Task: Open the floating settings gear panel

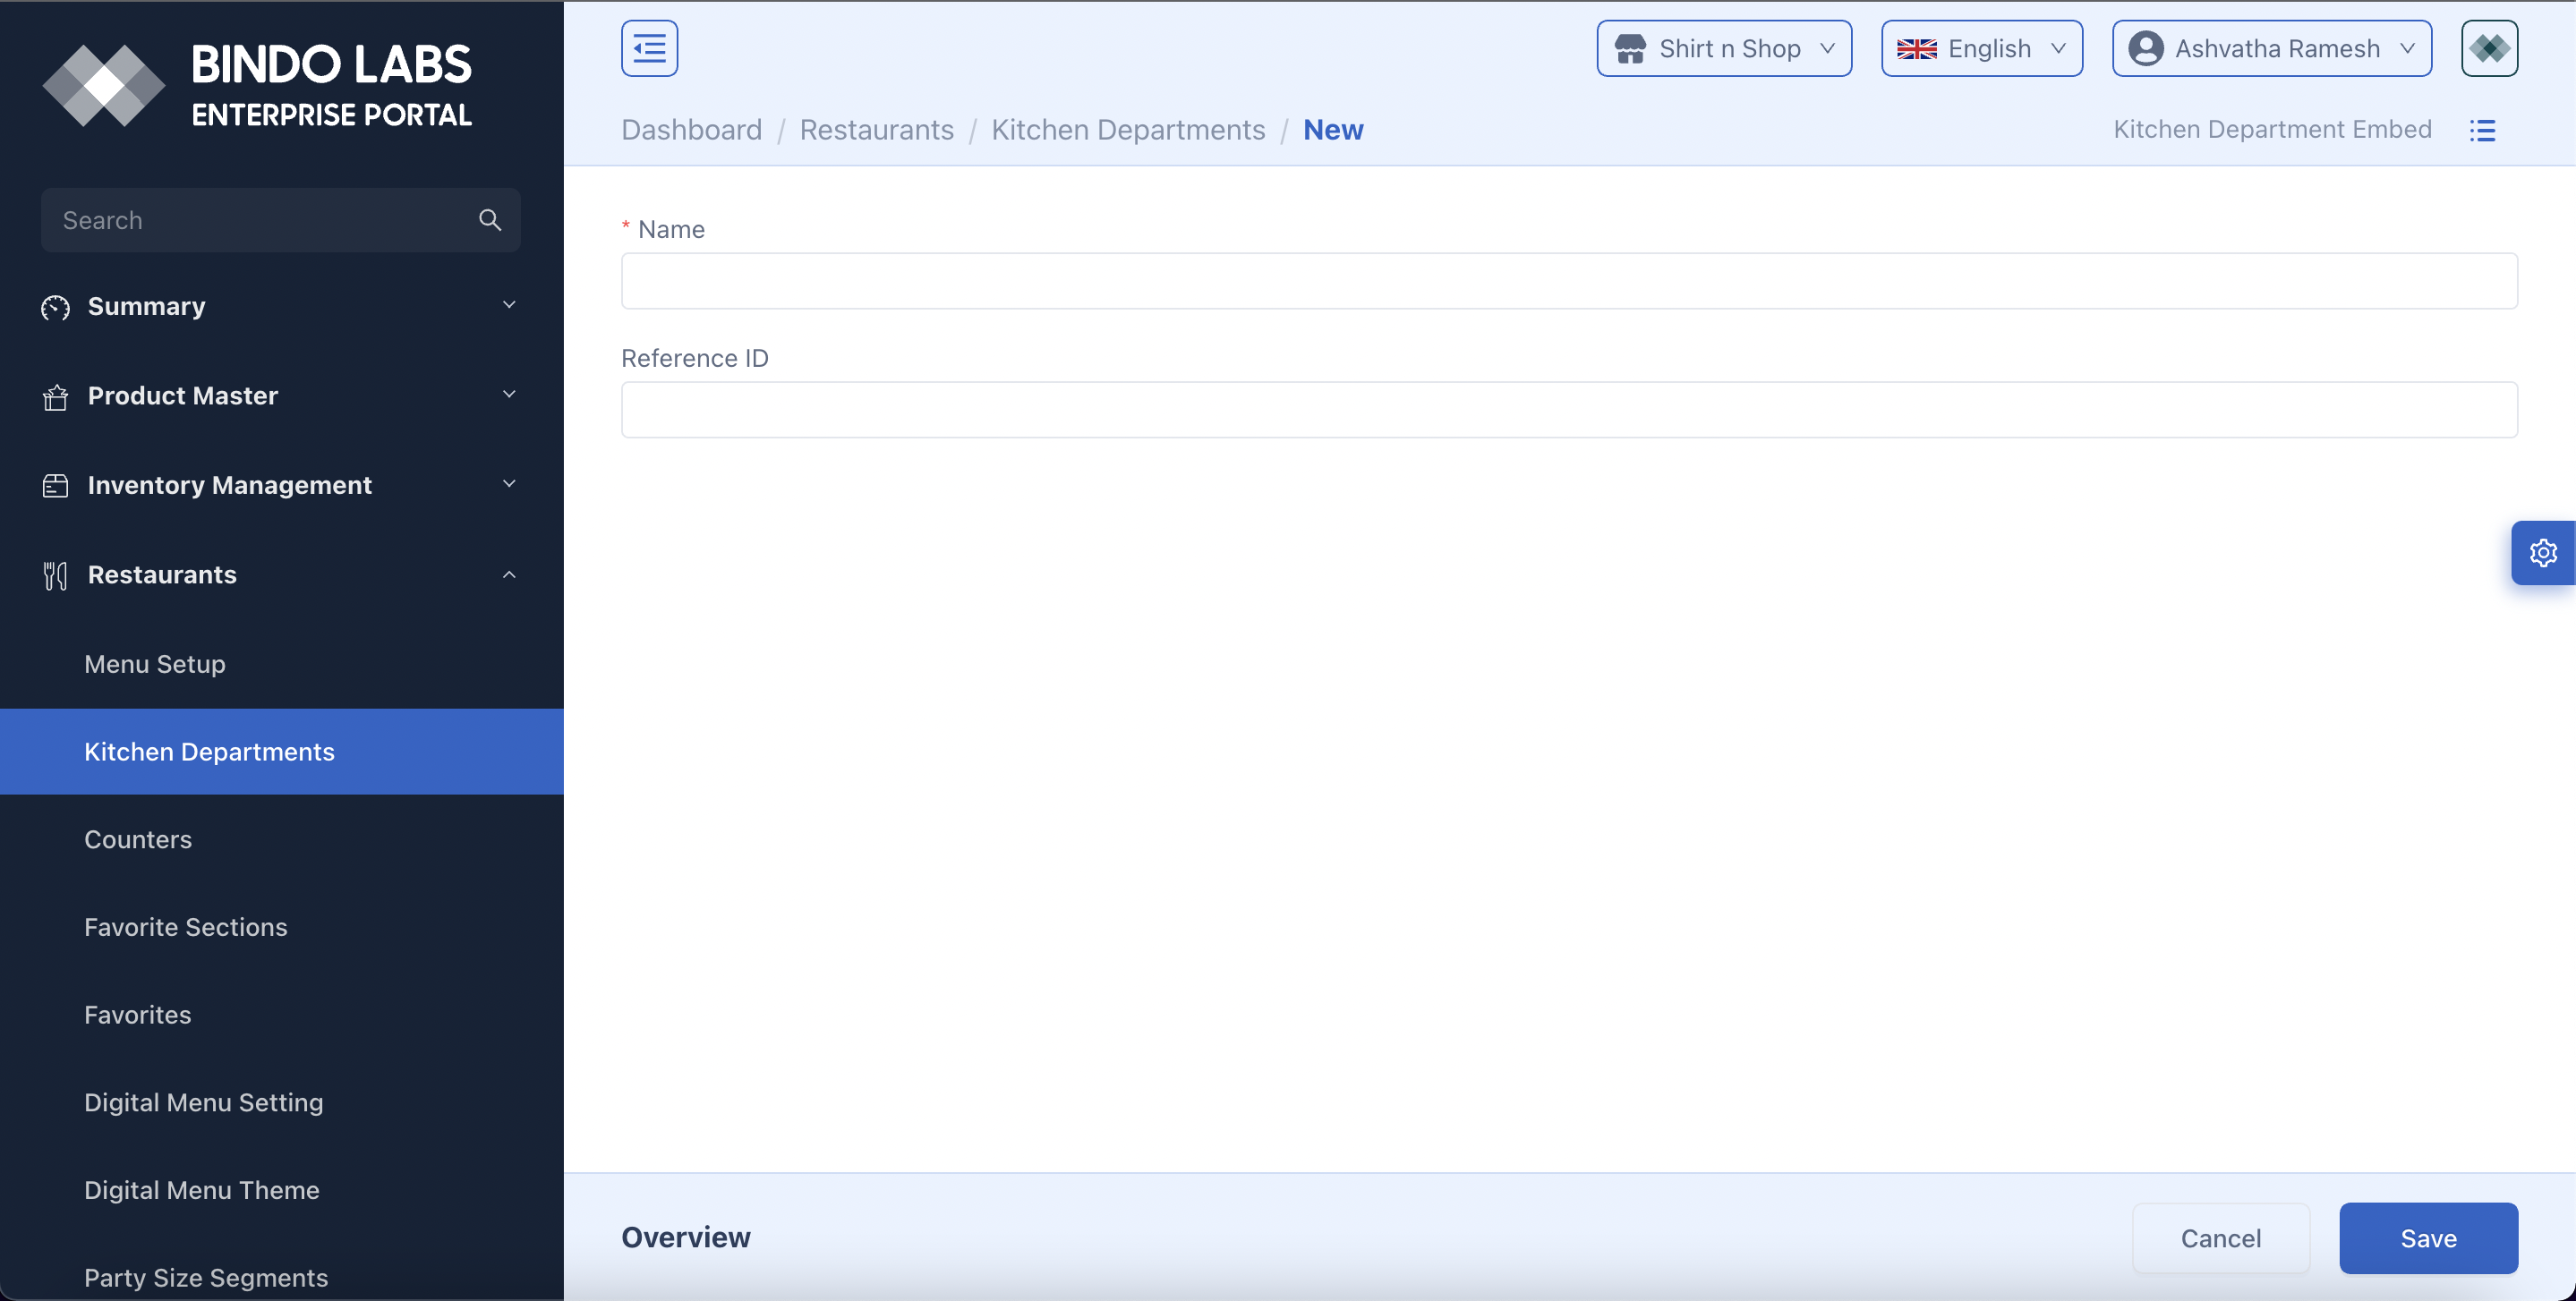Action: click(2542, 553)
